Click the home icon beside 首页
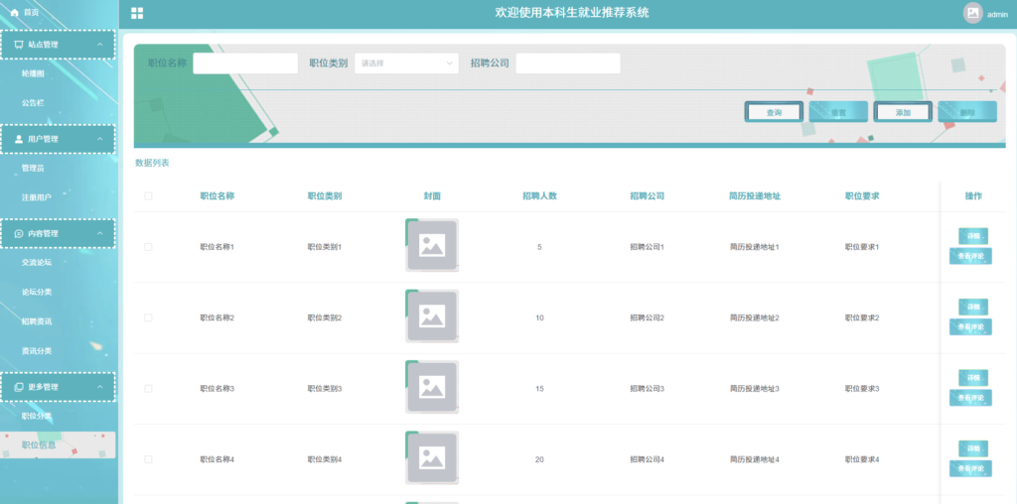Image resolution: width=1017 pixels, height=504 pixels. click(x=14, y=12)
